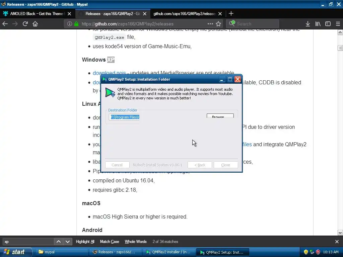Open the hamburger application menu
The width and height of the screenshot is (343, 257).
pyautogui.click(x=338, y=24)
